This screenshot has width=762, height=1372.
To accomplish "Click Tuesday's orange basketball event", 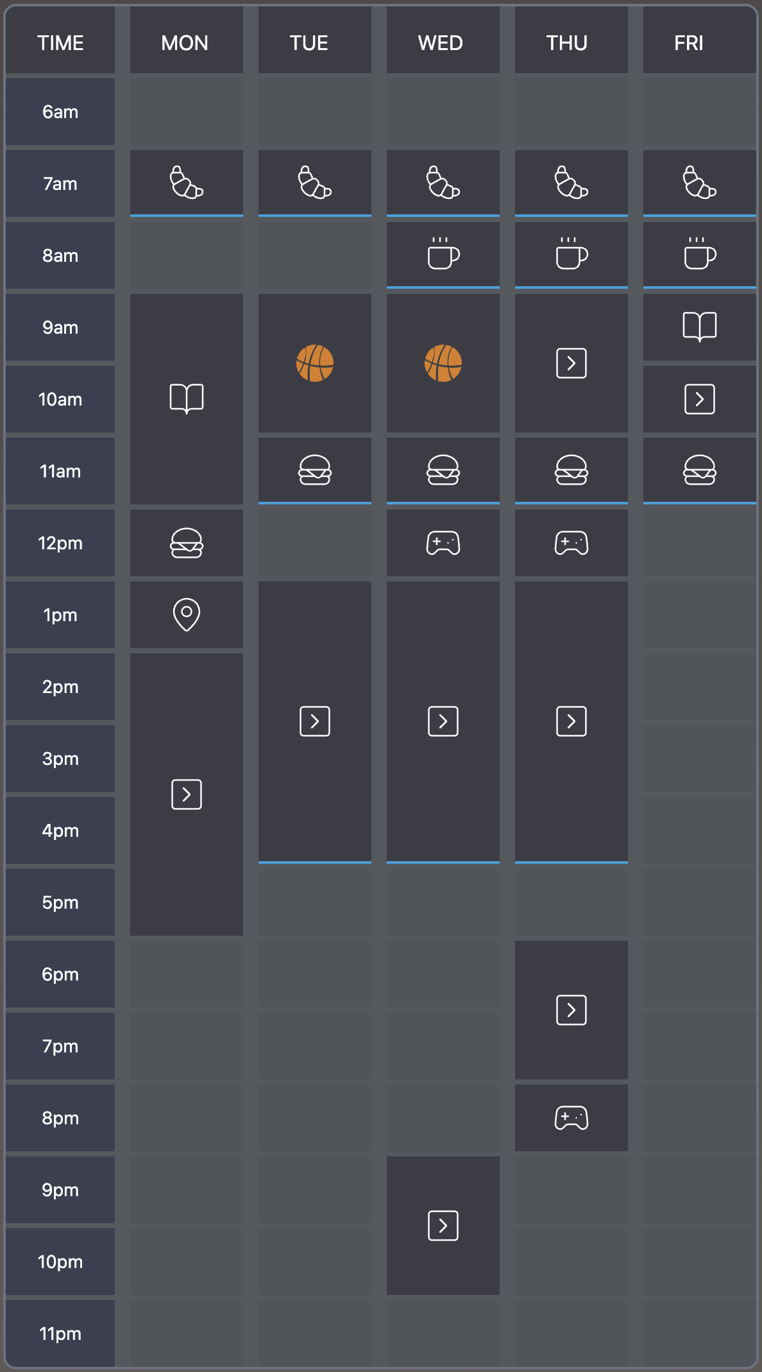I will click(x=315, y=363).
